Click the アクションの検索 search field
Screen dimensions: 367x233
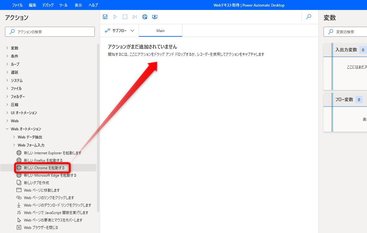click(50, 31)
